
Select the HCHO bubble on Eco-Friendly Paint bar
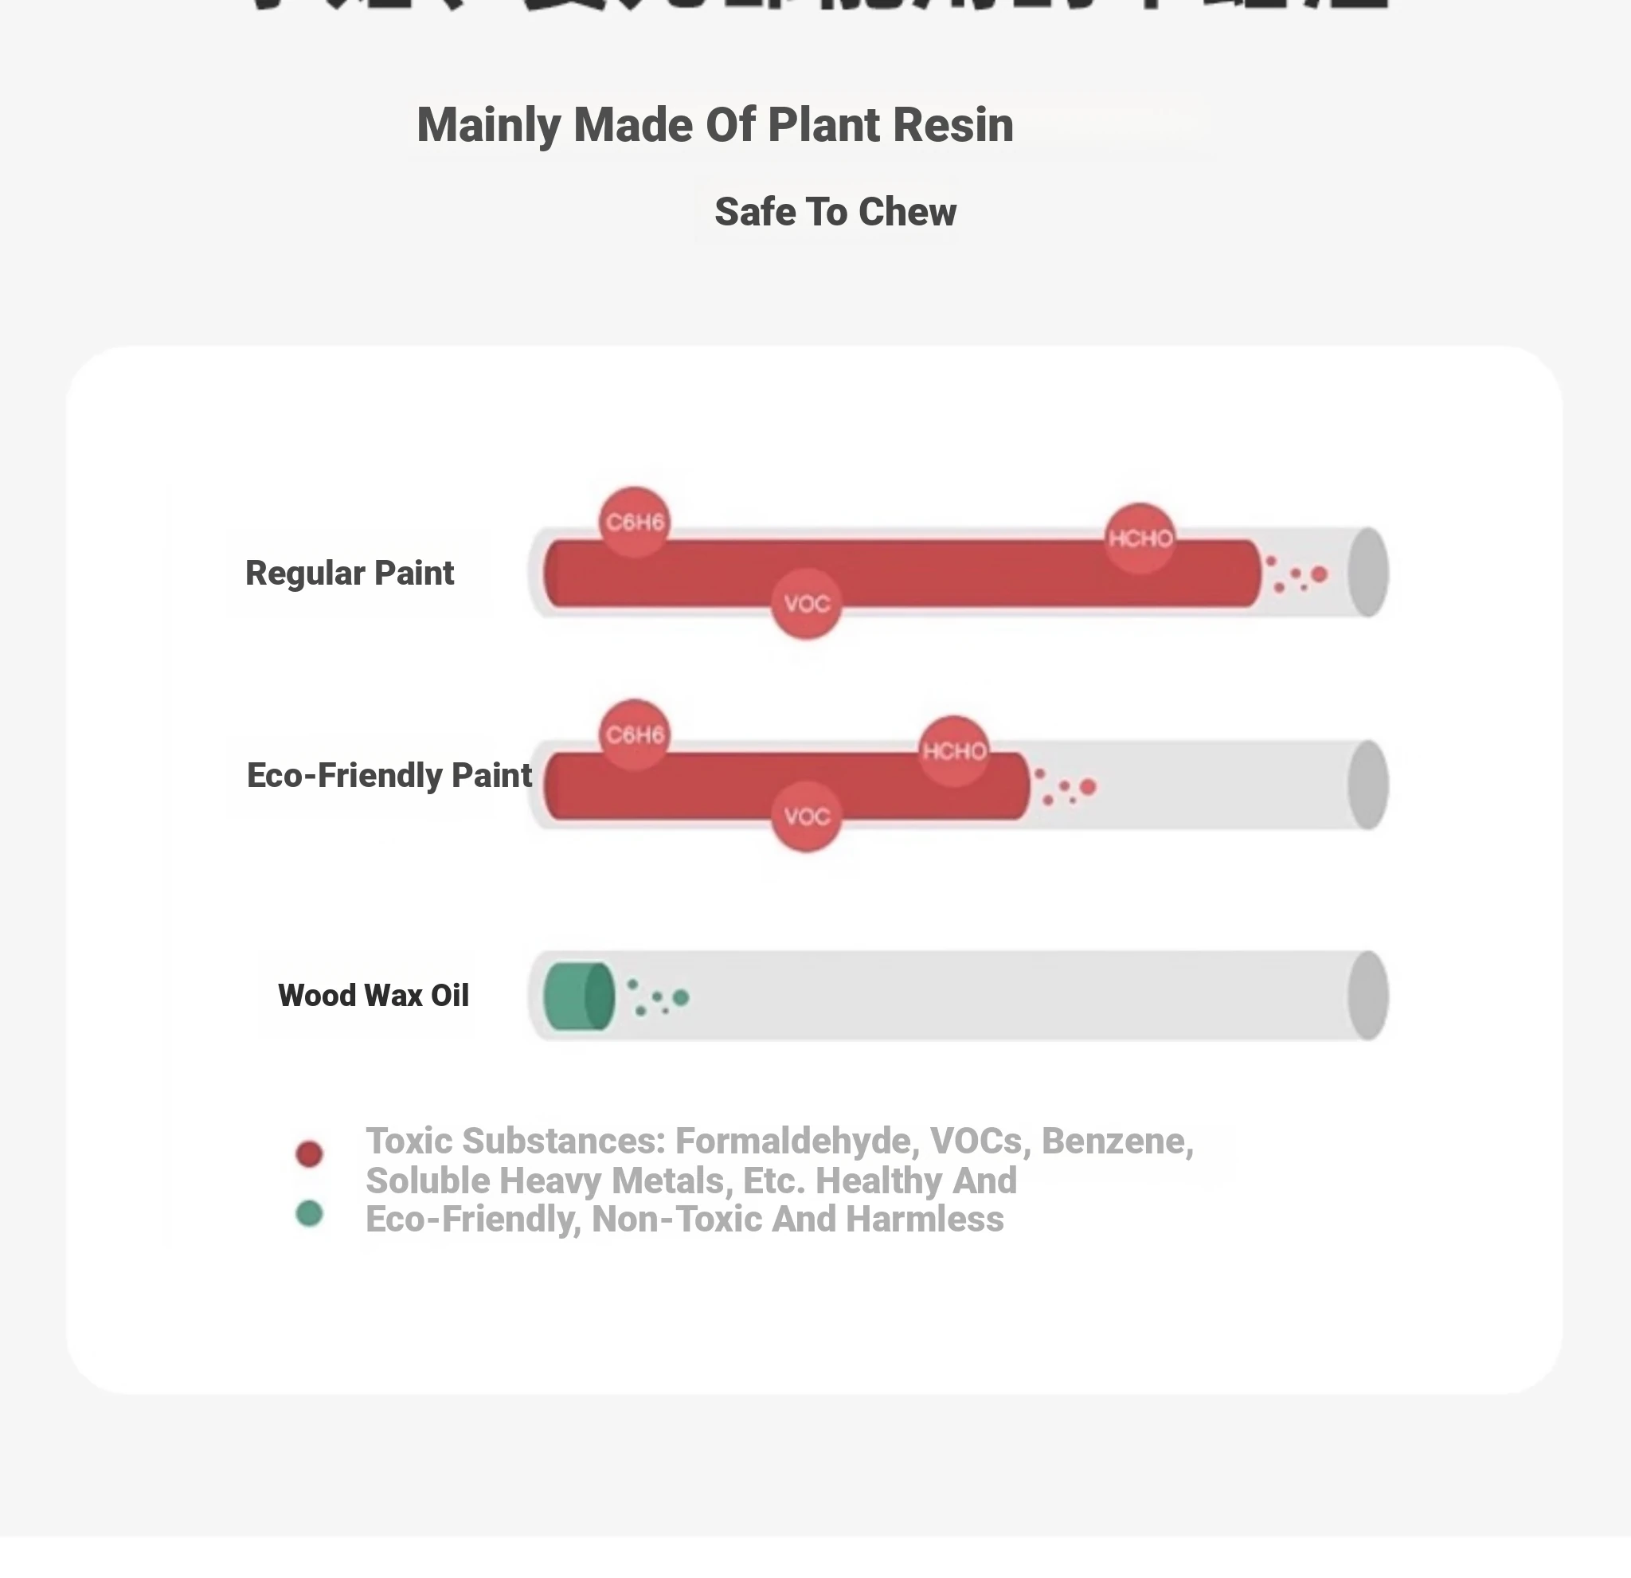(954, 751)
